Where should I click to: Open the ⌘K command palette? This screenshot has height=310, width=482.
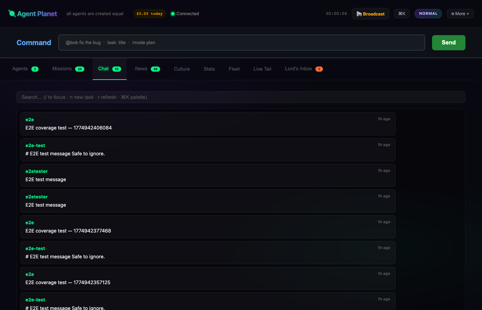tap(402, 14)
